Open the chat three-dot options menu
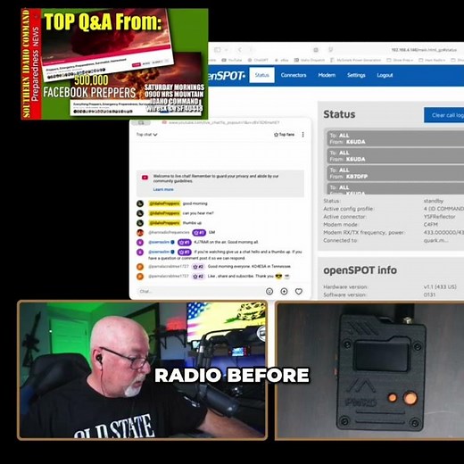Screen dimensions: 464x464 coord(302,135)
